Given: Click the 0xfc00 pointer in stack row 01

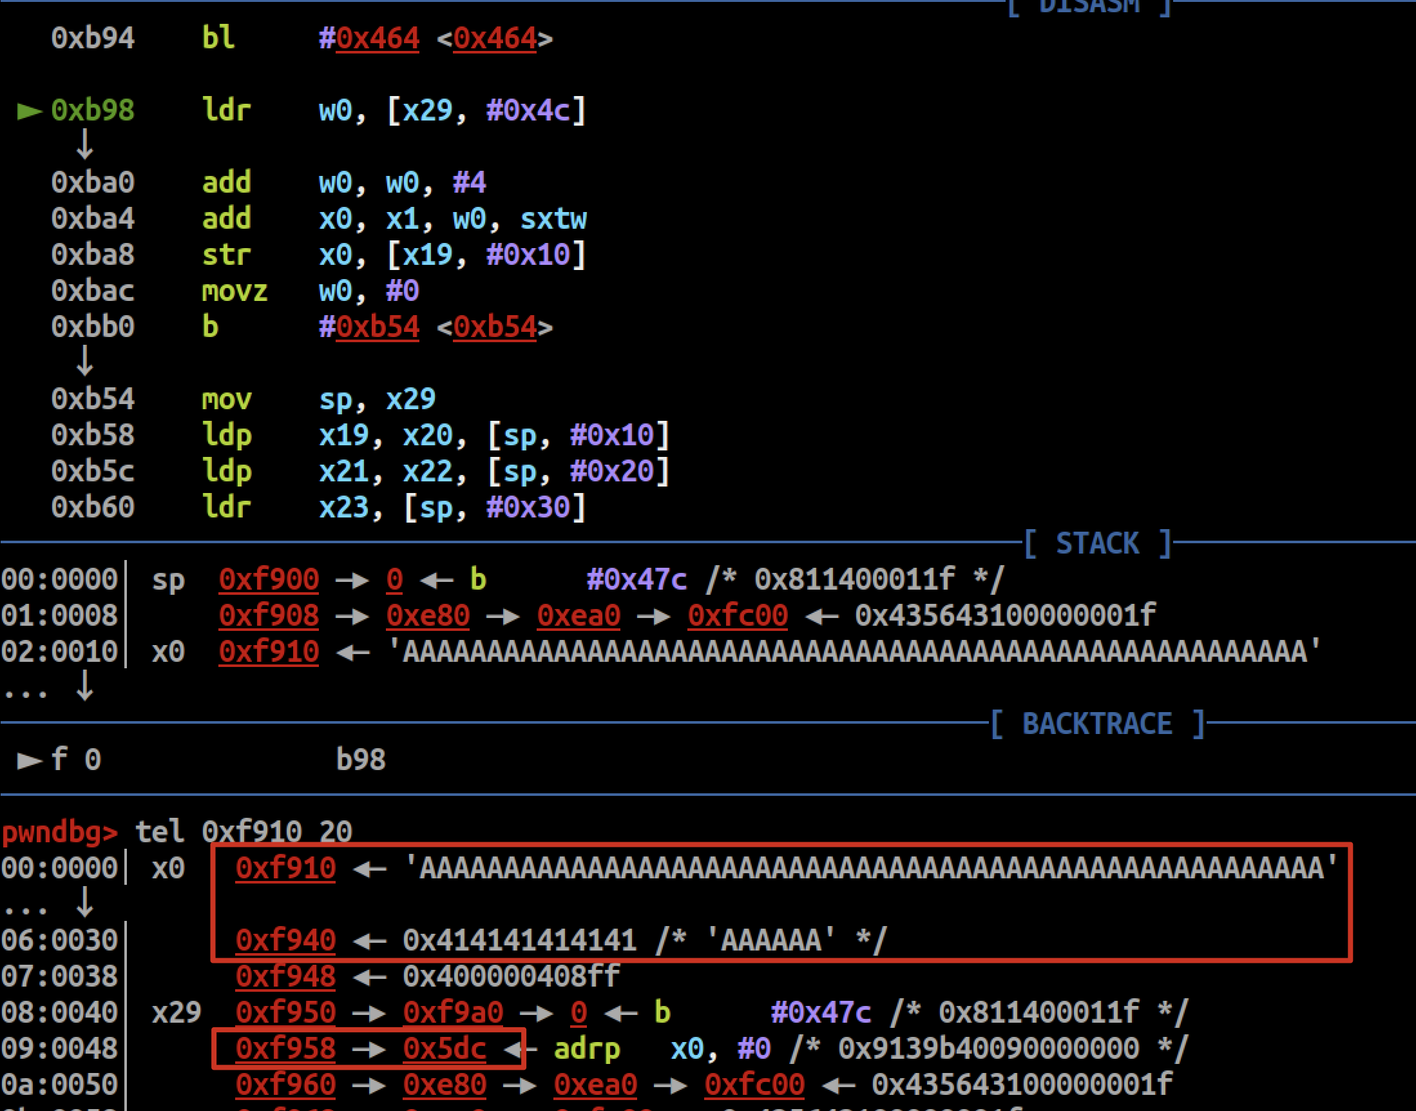Looking at the screenshot, I should pyautogui.click(x=737, y=615).
